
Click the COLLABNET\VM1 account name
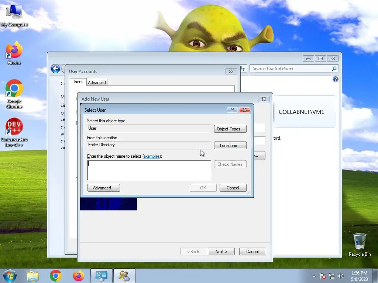coord(301,112)
